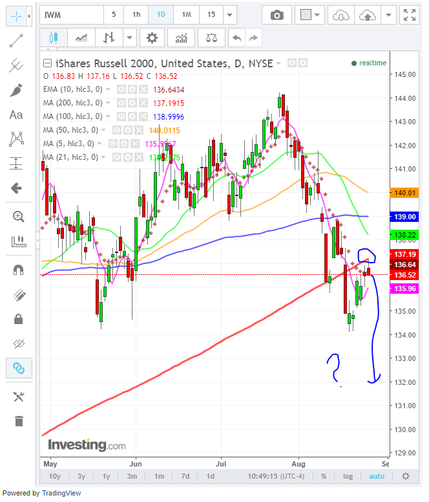Hide all drawing tools eye icon

pos(19,344)
